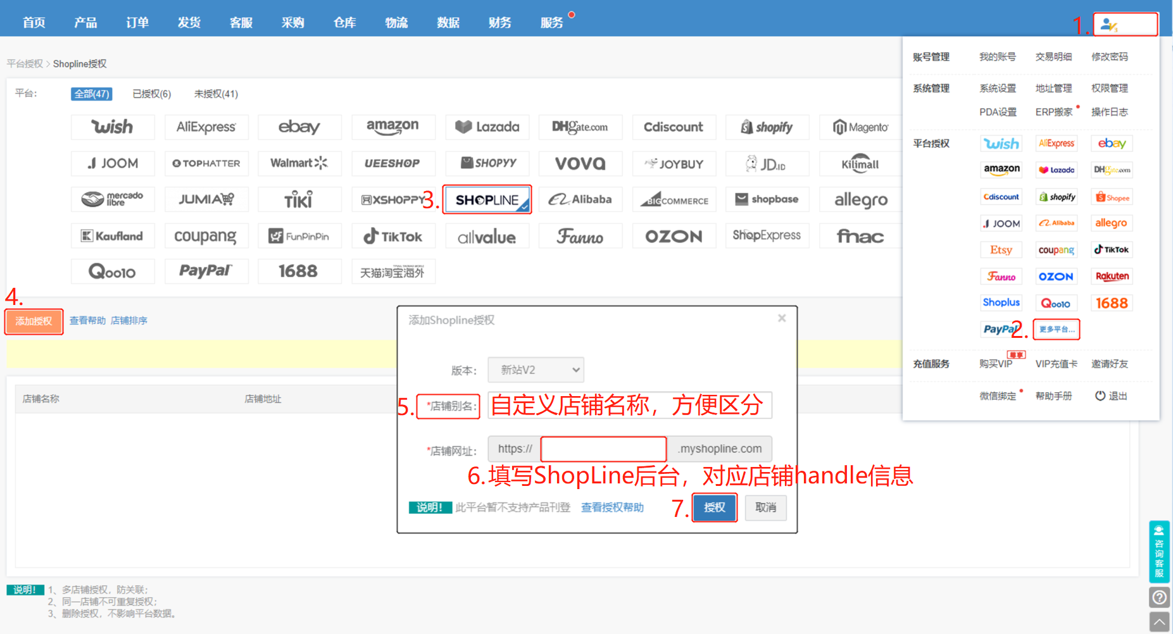Open the 仓库 menu
The height and width of the screenshot is (634, 1173).
[345, 23]
